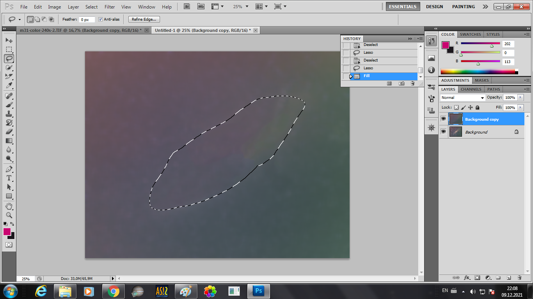Delete current state in History panel

coord(412,83)
